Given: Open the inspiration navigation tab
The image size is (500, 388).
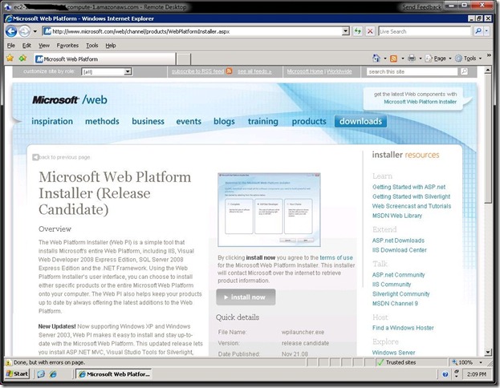Looking at the screenshot, I should point(52,121).
